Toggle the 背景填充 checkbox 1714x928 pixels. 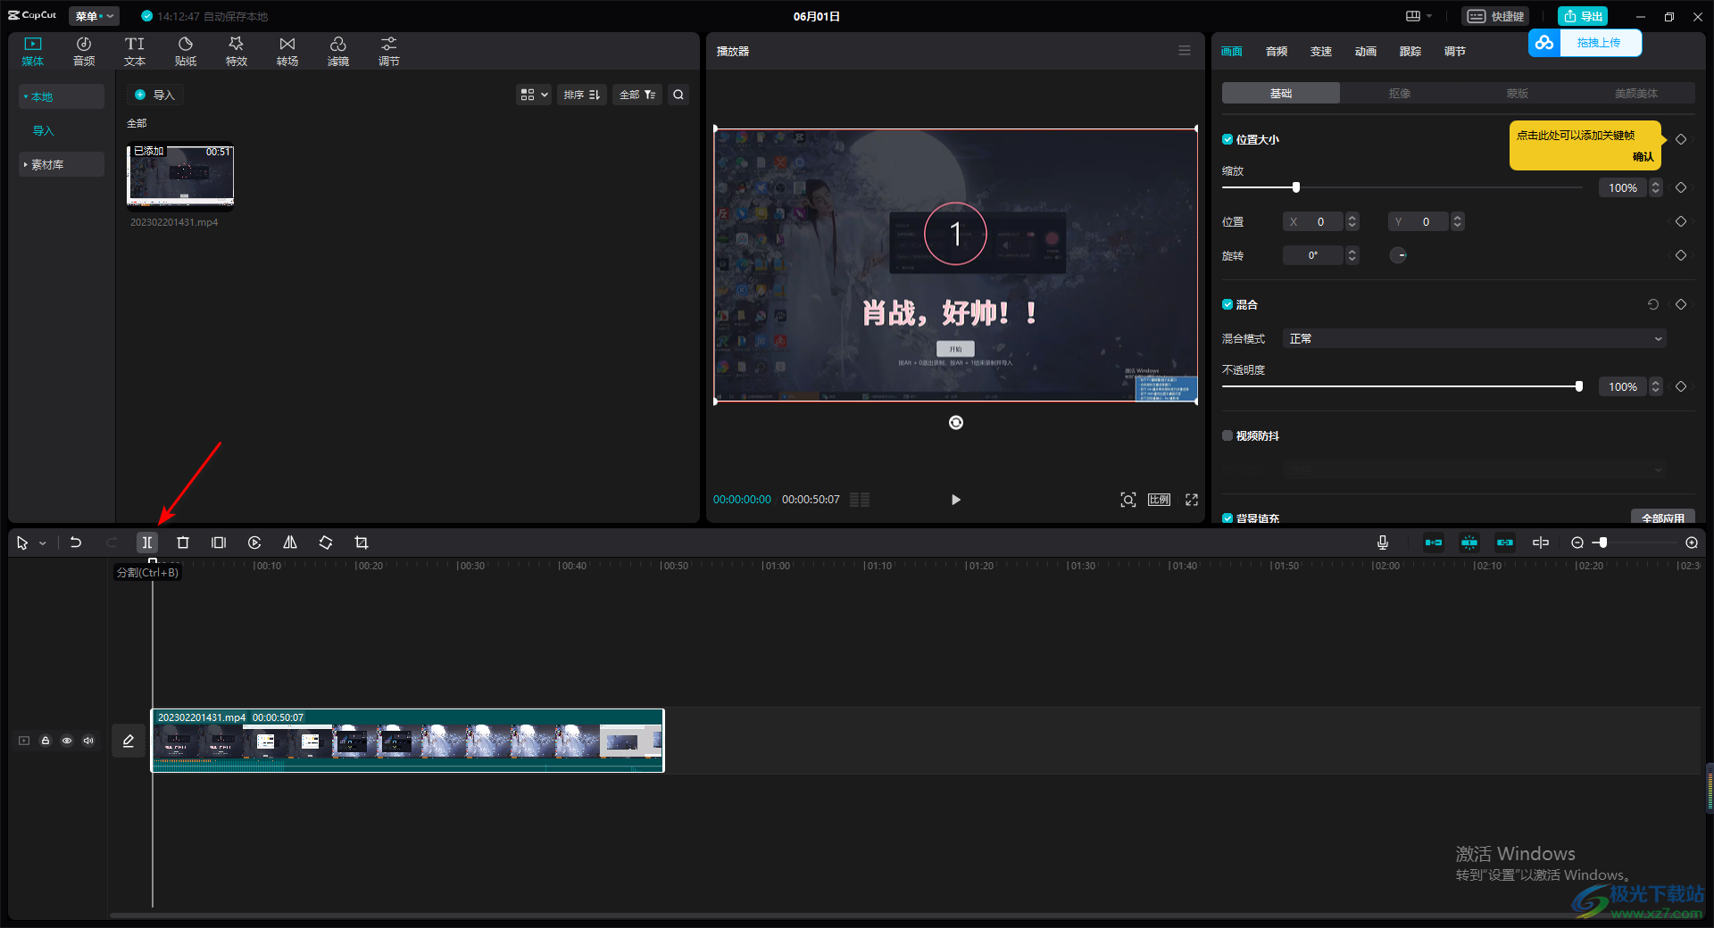pos(1227,518)
